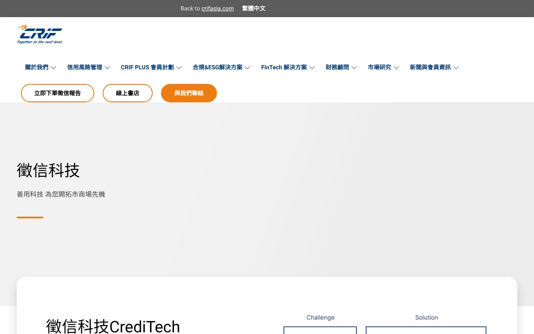The height and width of the screenshot is (334, 534).
Task: Click the Solution diagram box
Action: (426, 331)
